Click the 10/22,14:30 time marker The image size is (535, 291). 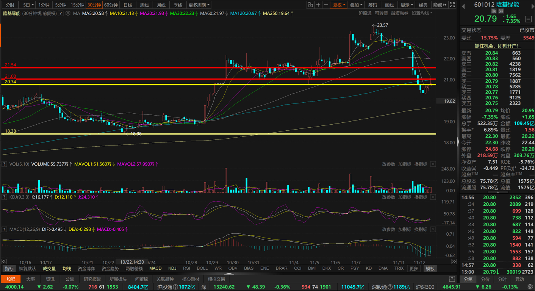pos(132,262)
